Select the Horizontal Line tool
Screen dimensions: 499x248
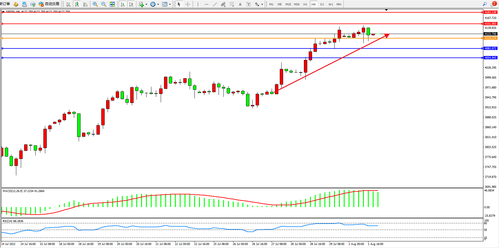coord(206,4)
